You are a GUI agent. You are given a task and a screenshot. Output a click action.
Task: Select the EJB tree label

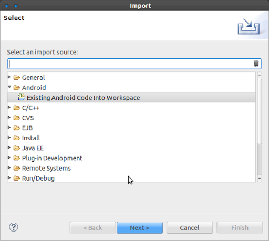click(27, 128)
